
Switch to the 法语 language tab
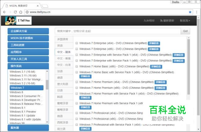coord(64,71)
